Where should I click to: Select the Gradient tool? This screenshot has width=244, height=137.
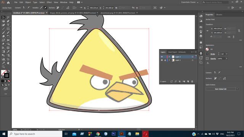point(3,52)
